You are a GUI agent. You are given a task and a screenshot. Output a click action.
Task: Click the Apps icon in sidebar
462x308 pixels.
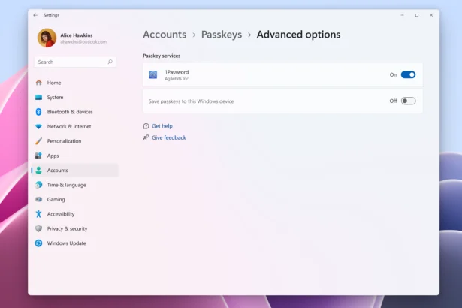[x=38, y=156]
